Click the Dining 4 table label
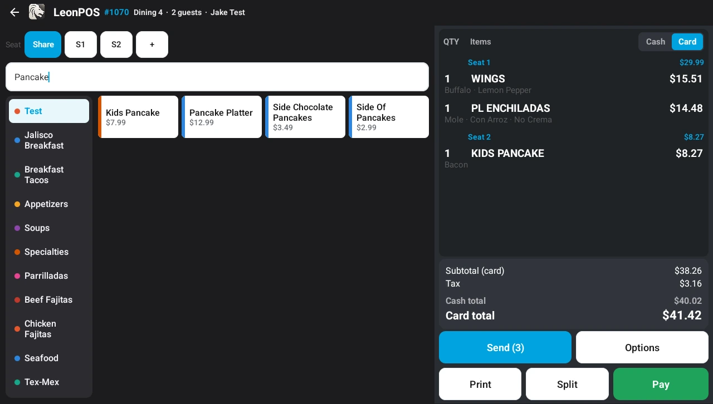713x404 pixels. tap(148, 12)
